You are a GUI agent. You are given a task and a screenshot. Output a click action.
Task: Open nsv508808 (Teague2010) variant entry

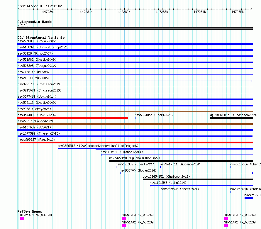37,66
